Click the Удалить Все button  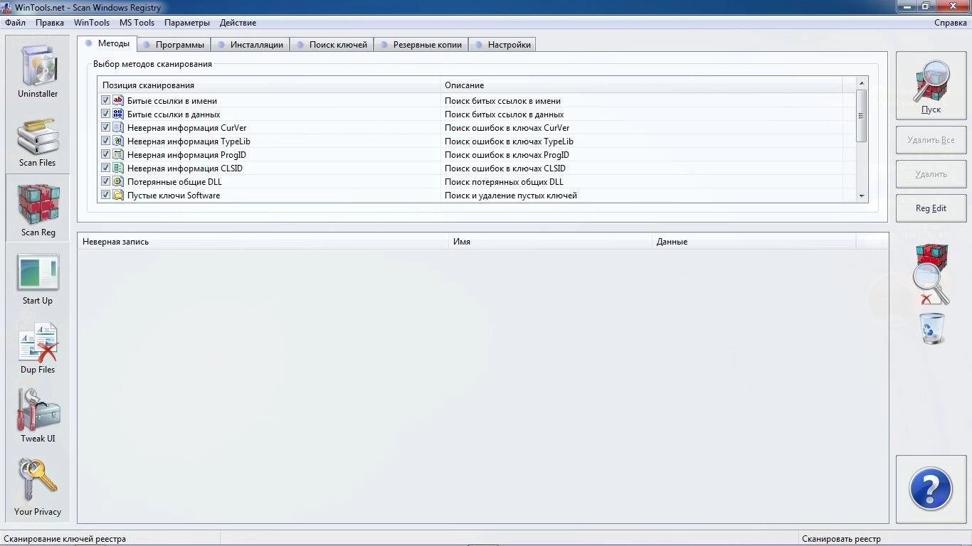(x=931, y=140)
